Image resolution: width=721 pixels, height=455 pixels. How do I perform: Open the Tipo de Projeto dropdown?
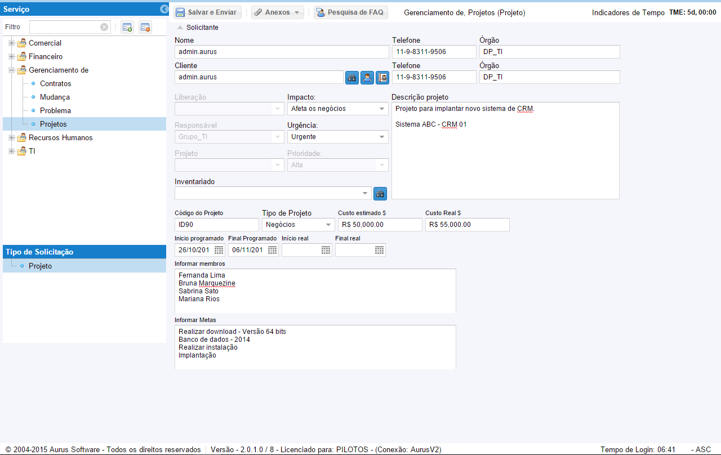pyautogui.click(x=329, y=225)
